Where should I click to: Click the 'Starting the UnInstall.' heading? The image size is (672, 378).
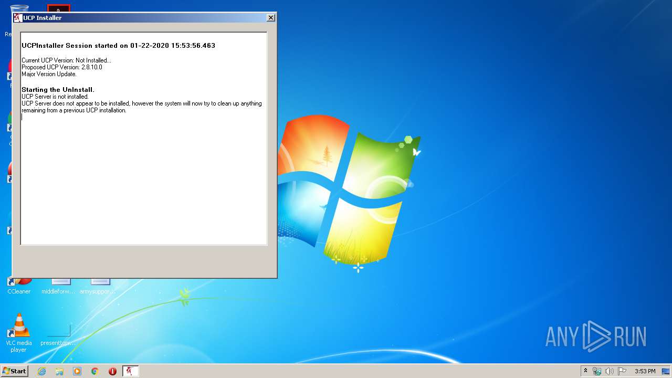(58, 90)
